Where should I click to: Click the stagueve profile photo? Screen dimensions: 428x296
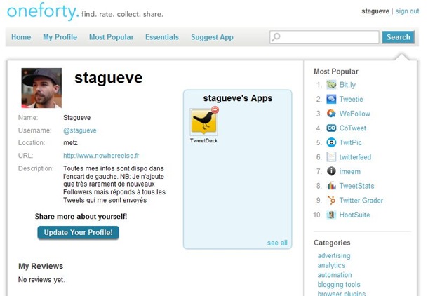click(41, 88)
